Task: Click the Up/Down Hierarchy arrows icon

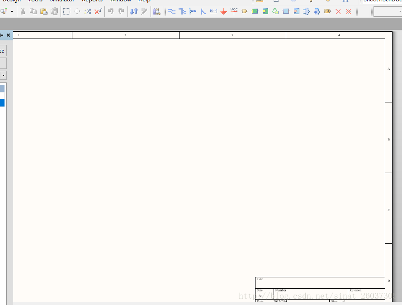Action: (x=134, y=11)
